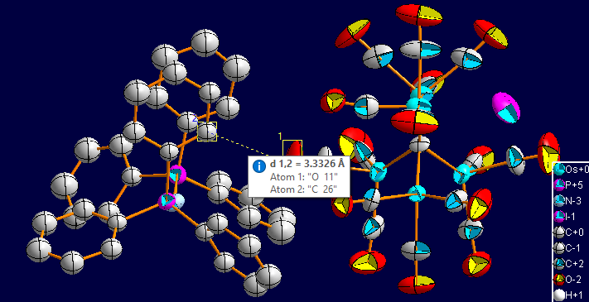This screenshot has height=302, width=589.
Task: Click the H+1 legend label text
Action: pos(574,295)
